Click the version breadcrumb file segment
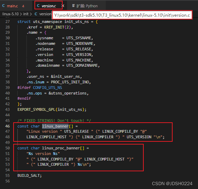 (45, 14)
